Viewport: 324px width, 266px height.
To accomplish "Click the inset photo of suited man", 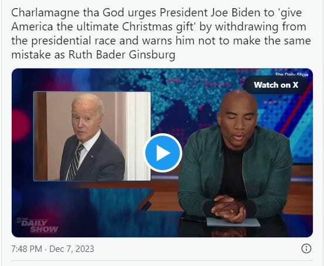I will (92, 136).
